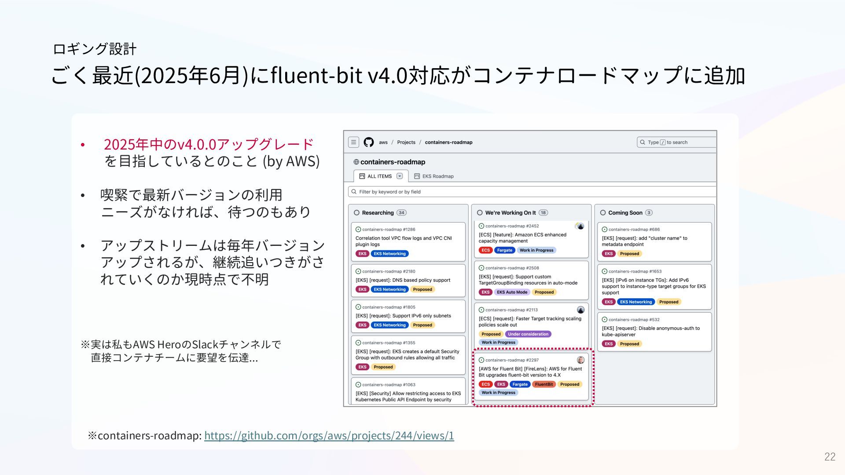Open Add IPv6 support to instance-type issue
Viewport: 845px width, 475px height.
coord(654,286)
